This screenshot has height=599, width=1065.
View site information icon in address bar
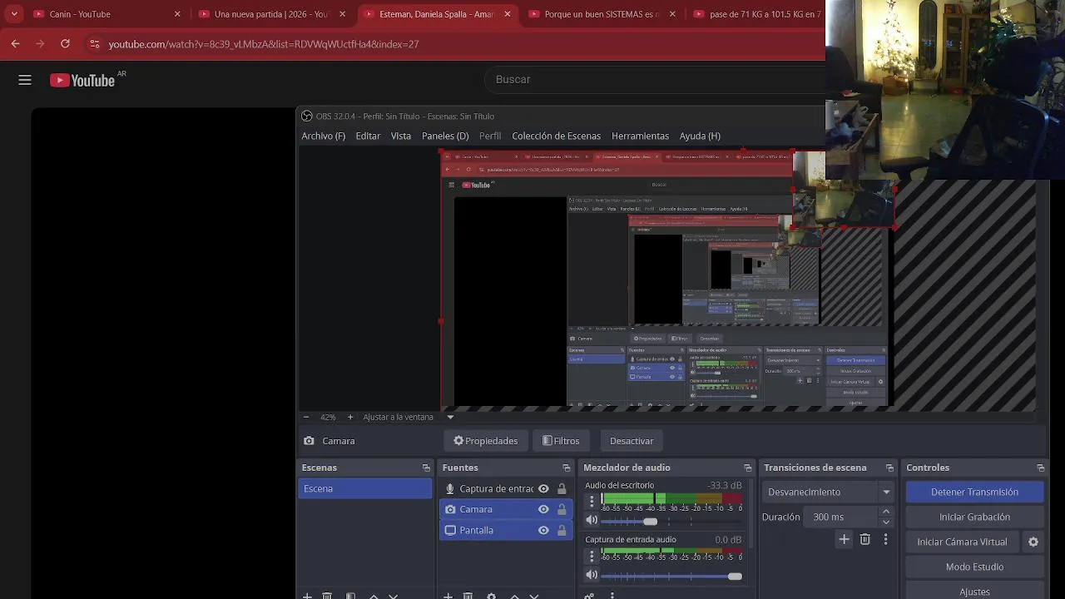94,43
